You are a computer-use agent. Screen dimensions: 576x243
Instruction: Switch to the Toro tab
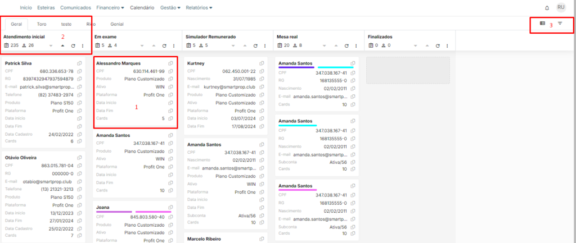coord(42,25)
